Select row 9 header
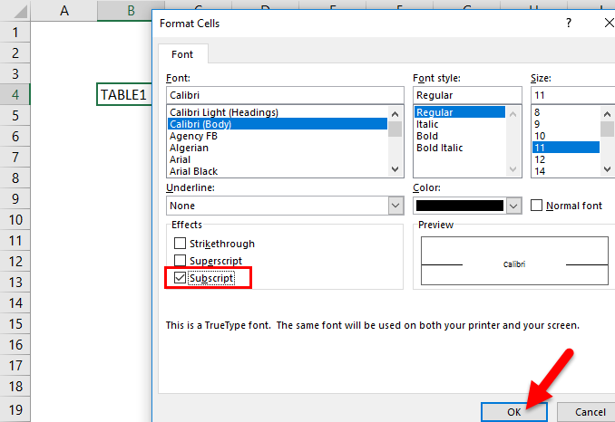 pos(15,197)
